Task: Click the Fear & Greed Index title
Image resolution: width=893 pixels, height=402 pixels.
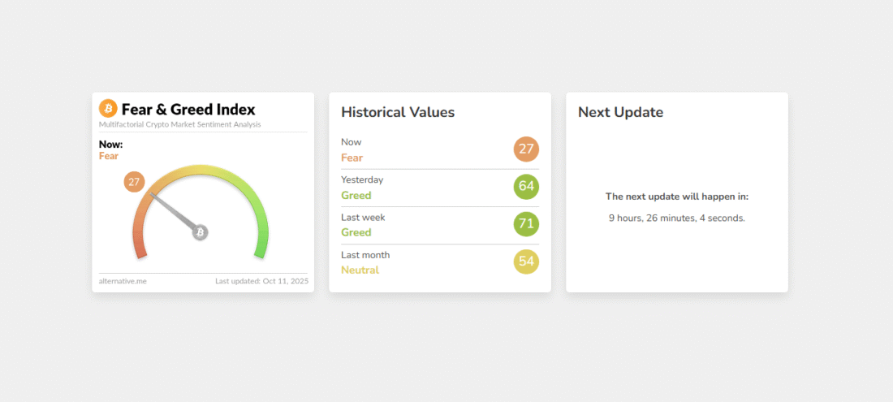Action: (188, 109)
